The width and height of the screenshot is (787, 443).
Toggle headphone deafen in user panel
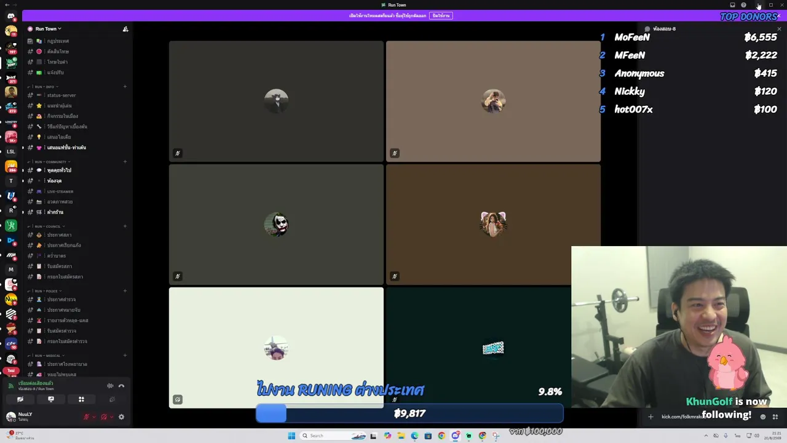[104, 417]
